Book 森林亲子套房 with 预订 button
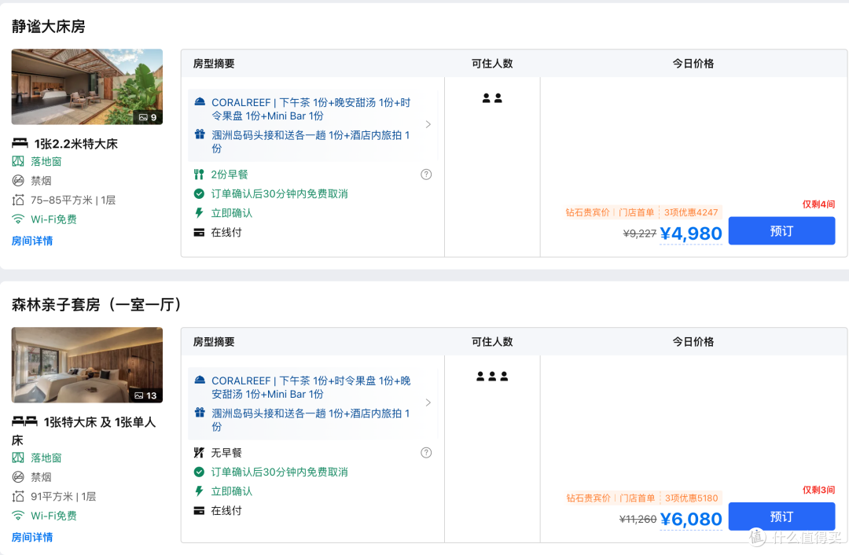 [781, 516]
